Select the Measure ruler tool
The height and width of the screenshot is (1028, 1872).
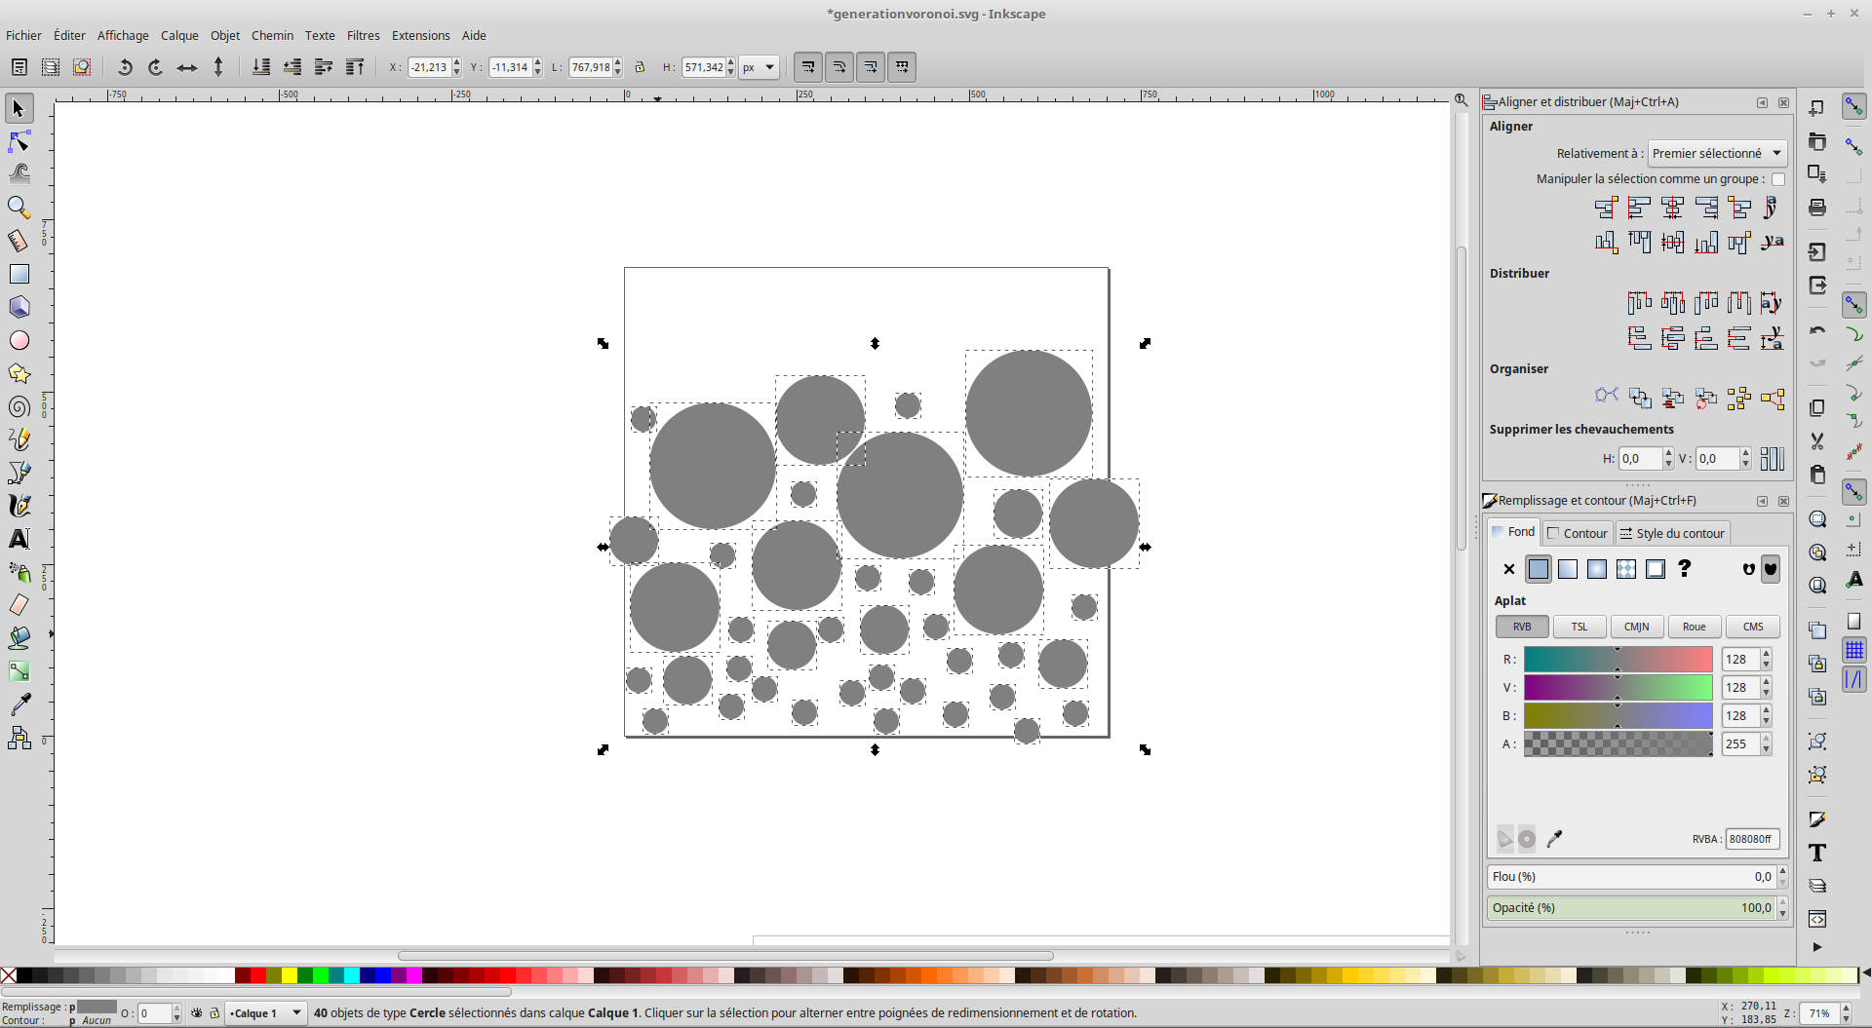(19, 241)
